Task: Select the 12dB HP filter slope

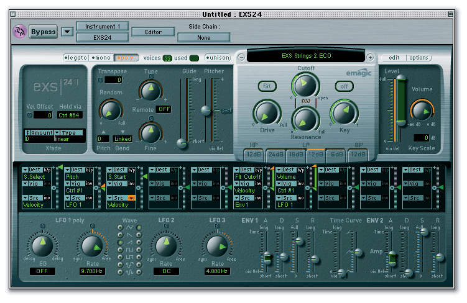Action: pos(254,155)
